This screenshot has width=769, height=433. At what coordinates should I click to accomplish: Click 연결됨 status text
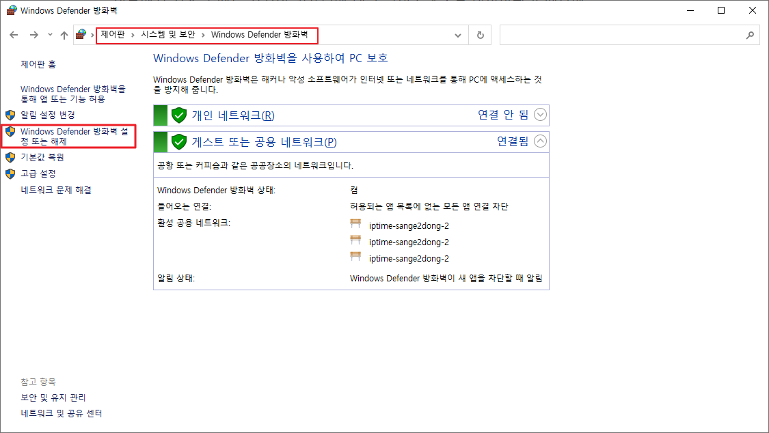[x=513, y=141]
